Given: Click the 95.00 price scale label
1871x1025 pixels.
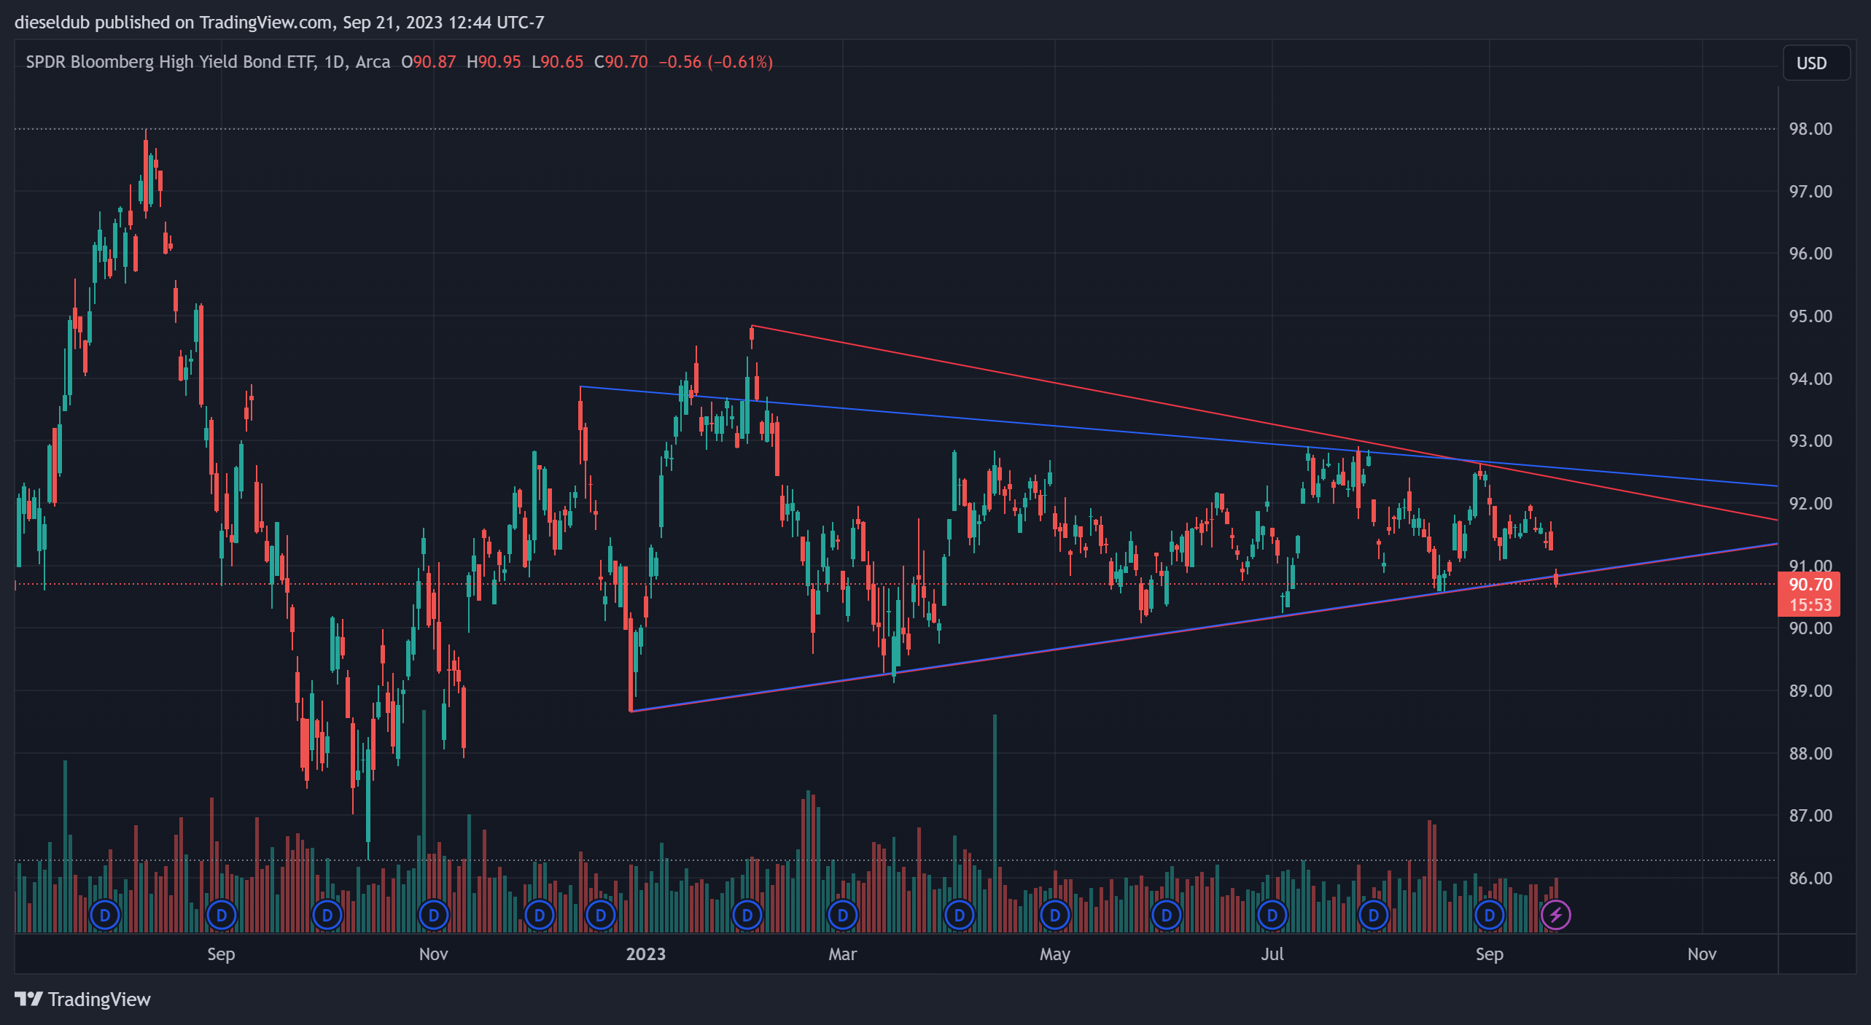Looking at the screenshot, I should [1810, 316].
